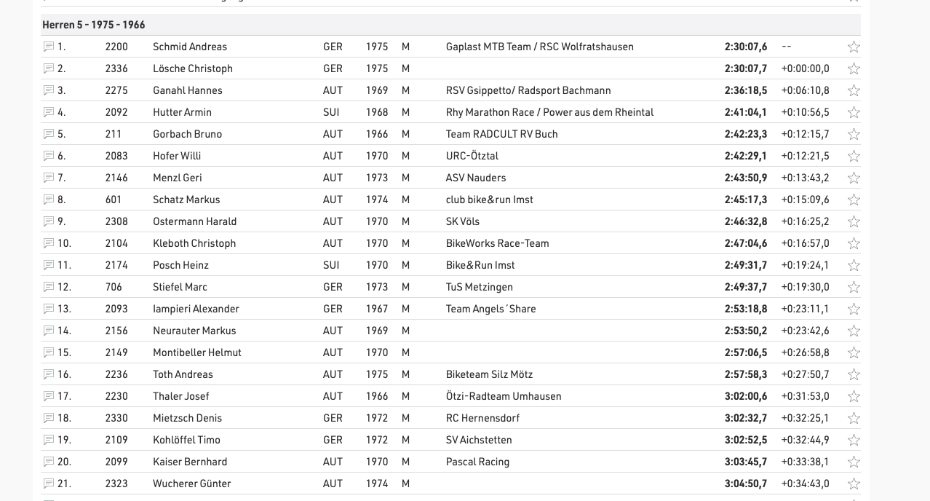Click comment icon next to Ganahl Hannes
Image resolution: width=930 pixels, height=501 pixels.
pos(49,90)
